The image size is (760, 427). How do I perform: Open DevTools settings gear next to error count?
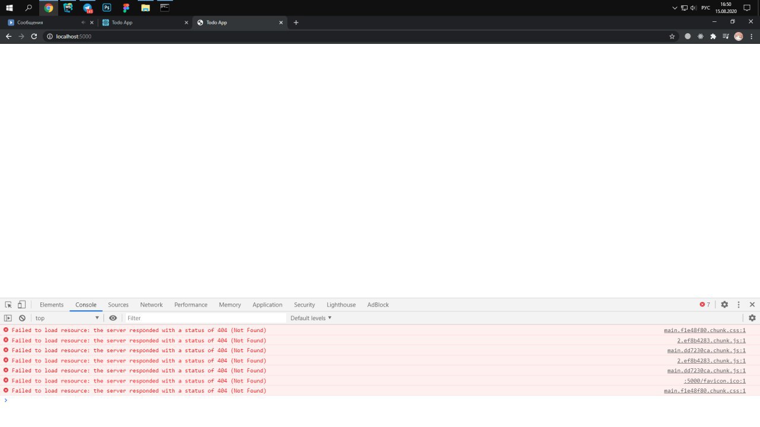coord(724,304)
